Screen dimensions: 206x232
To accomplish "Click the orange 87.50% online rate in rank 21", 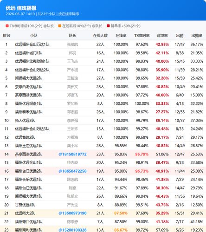I will (121, 213).
